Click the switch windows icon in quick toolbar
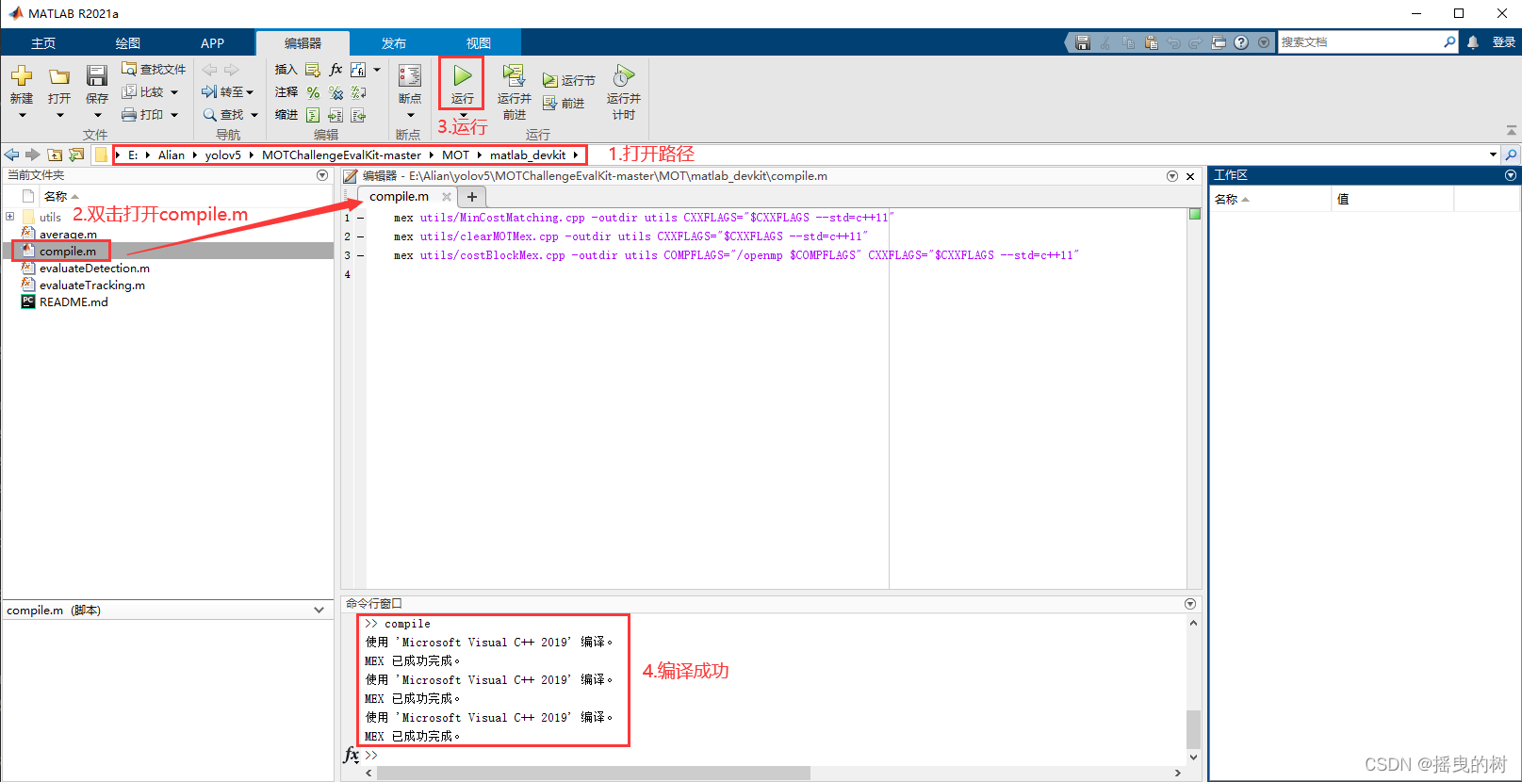Viewport: 1522px width, 782px height. tap(1219, 42)
